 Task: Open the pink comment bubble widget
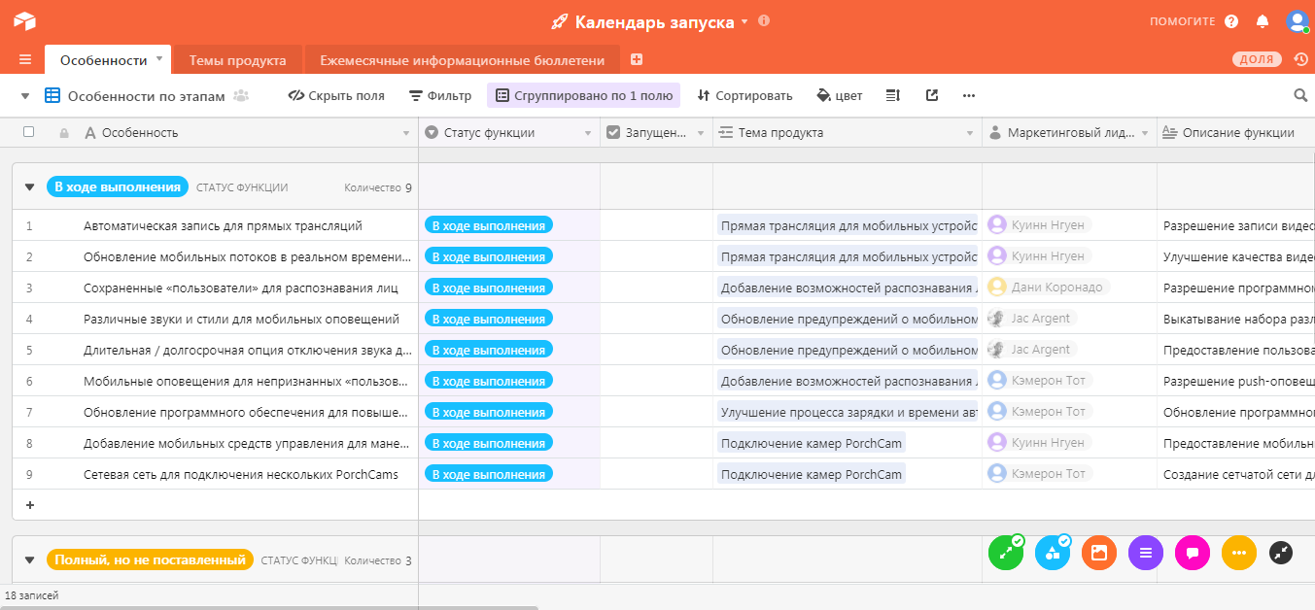pyautogui.click(x=1193, y=552)
